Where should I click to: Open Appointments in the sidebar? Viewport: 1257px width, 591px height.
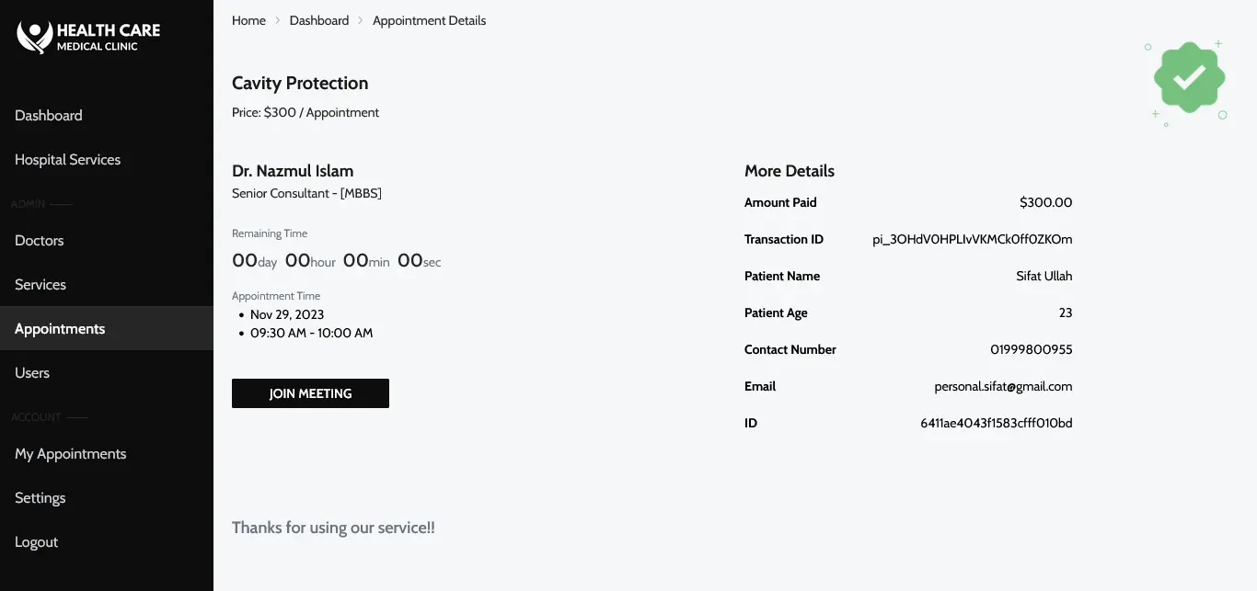click(x=107, y=329)
